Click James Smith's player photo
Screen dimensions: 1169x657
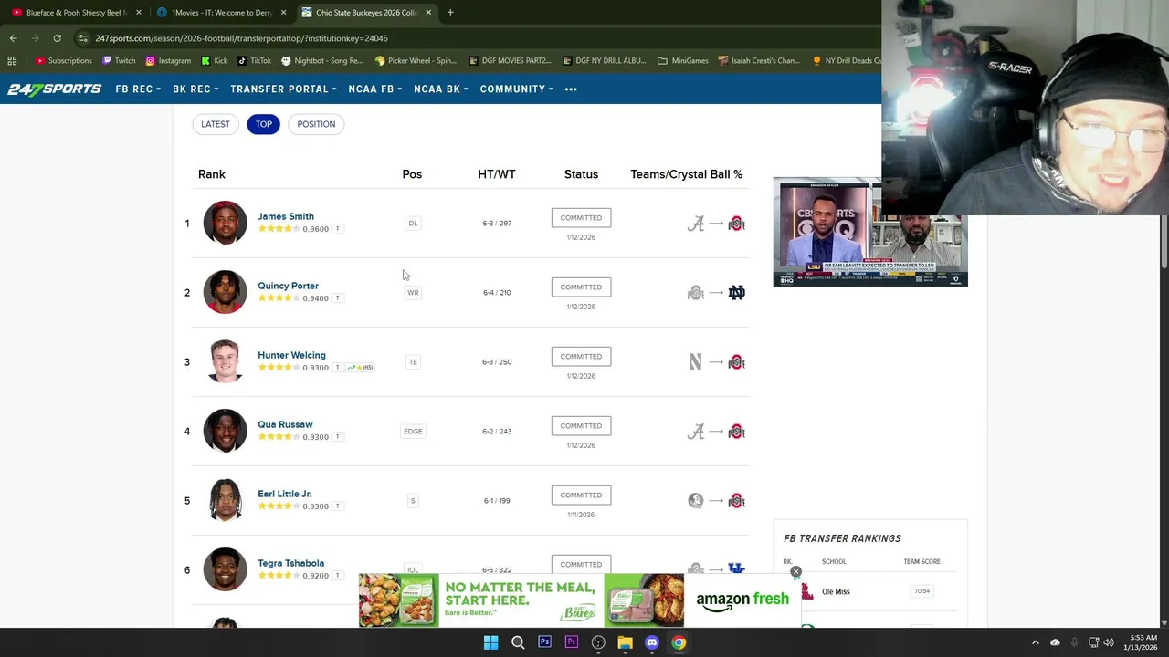[x=225, y=223]
